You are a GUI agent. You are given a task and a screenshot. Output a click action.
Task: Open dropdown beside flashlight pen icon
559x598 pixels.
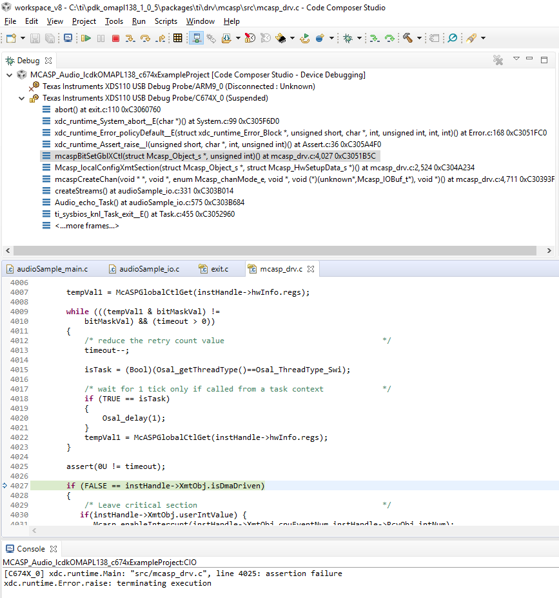click(483, 38)
